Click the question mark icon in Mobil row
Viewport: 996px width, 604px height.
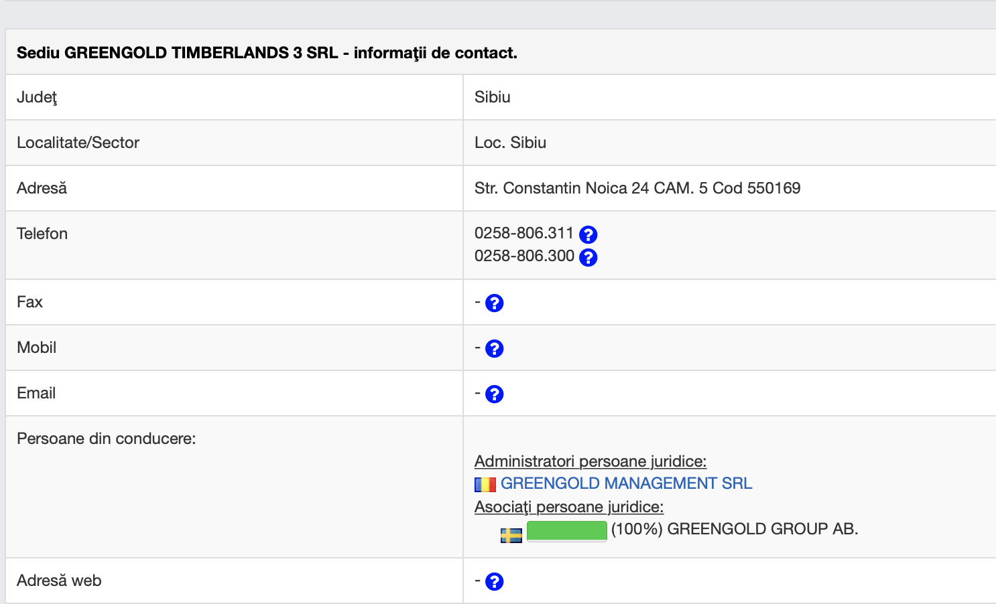click(x=494, y=349)
